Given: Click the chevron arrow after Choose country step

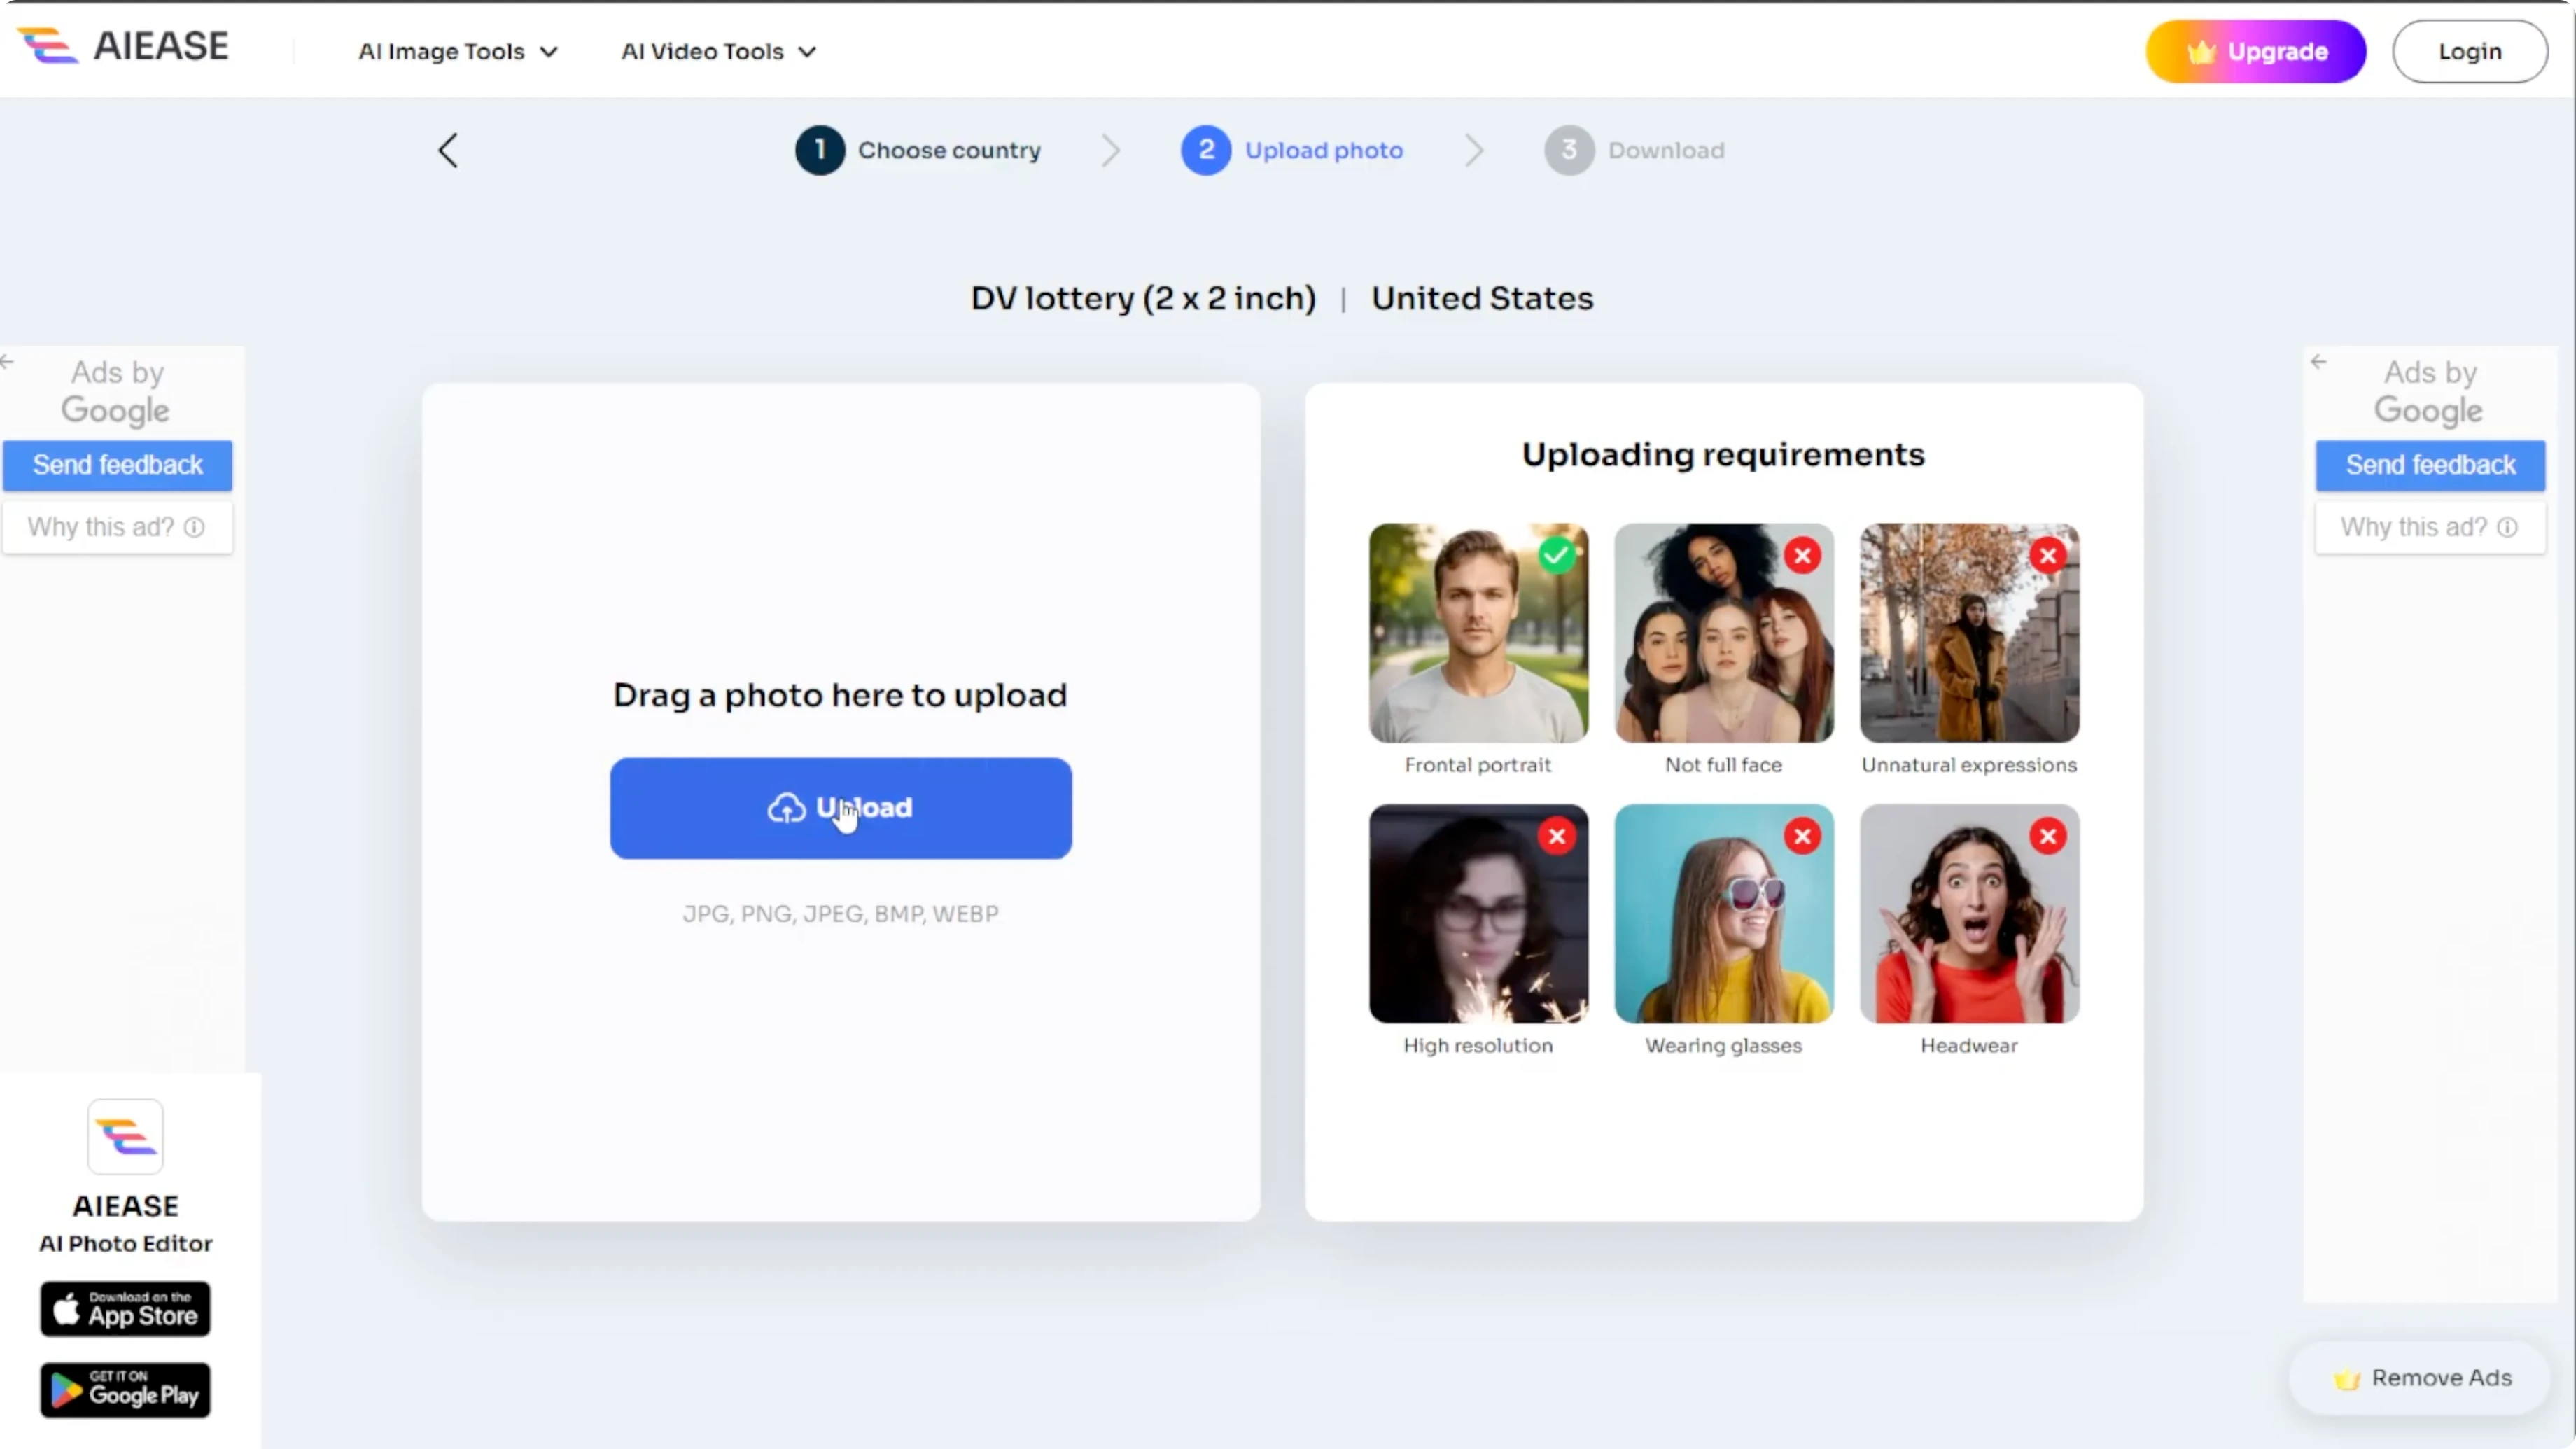Looking at the screenshot, I should [x=1111, y=151].
